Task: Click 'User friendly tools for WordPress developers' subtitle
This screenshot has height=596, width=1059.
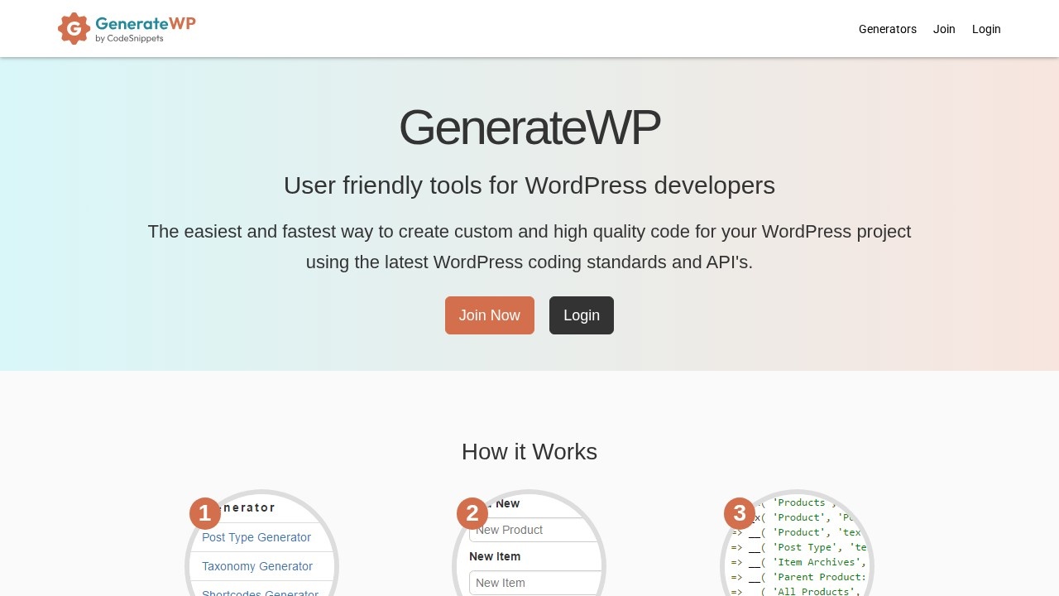Action: coord(529,185)
